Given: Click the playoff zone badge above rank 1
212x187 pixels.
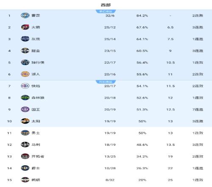Looking at the screenshot, I should 106,11.
